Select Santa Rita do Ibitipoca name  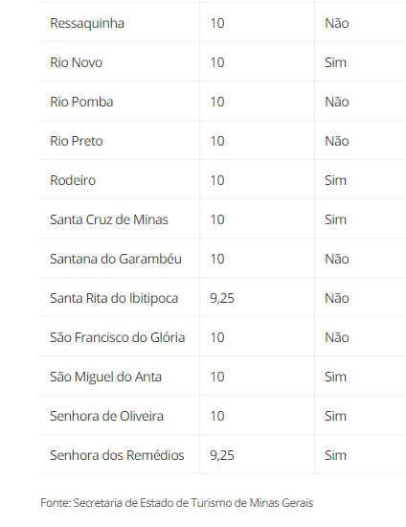click(x=114, y=299)
